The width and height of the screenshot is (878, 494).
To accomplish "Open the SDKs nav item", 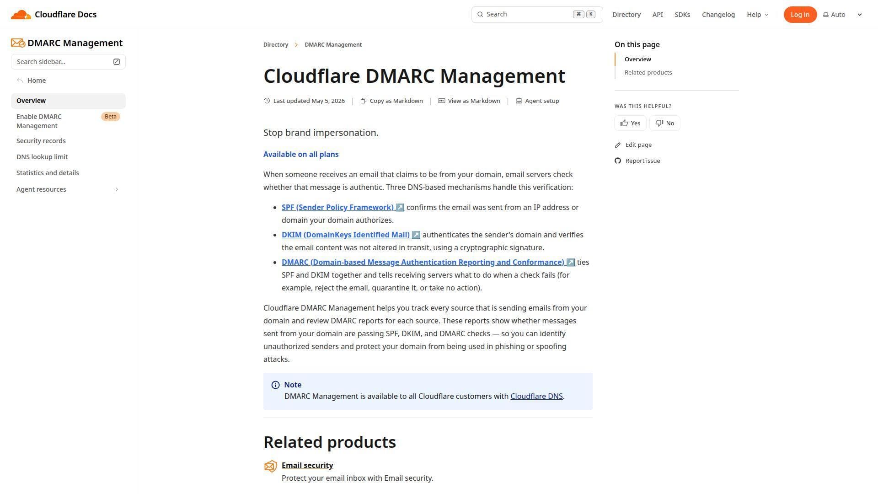I will click(x=682, y=15).
